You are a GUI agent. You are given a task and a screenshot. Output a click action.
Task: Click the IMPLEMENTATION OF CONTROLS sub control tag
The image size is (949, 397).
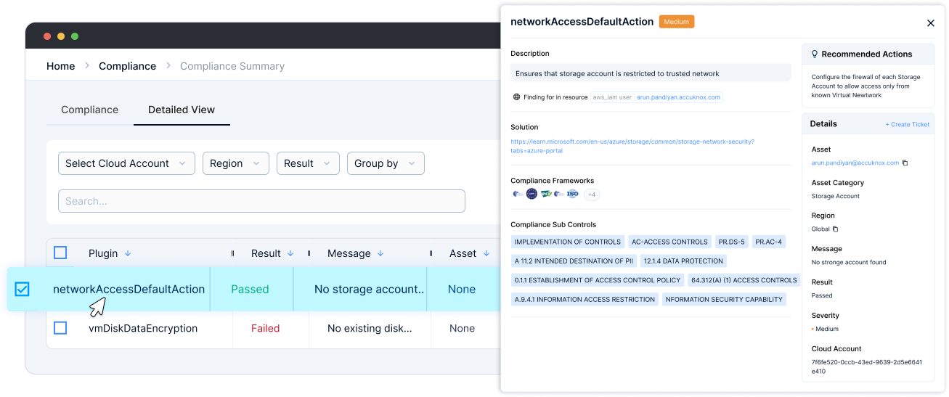point(568,242)
